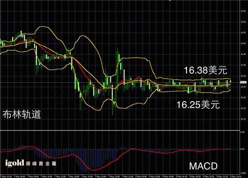
Task: Click the 16.38美元 resistance annotation
Action: coord(205,71)
